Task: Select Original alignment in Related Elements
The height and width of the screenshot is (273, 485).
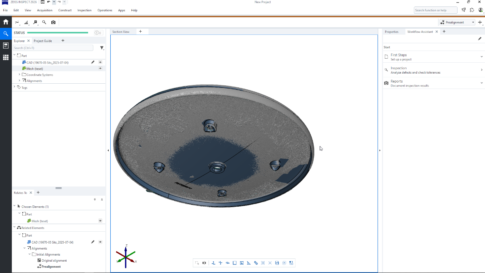Action: tap(54, 260)
